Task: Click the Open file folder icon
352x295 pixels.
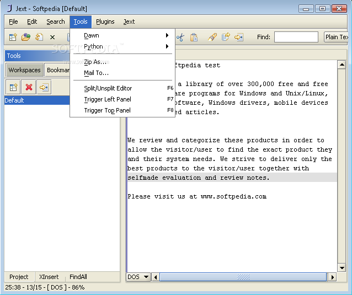Action: [26, 37]
